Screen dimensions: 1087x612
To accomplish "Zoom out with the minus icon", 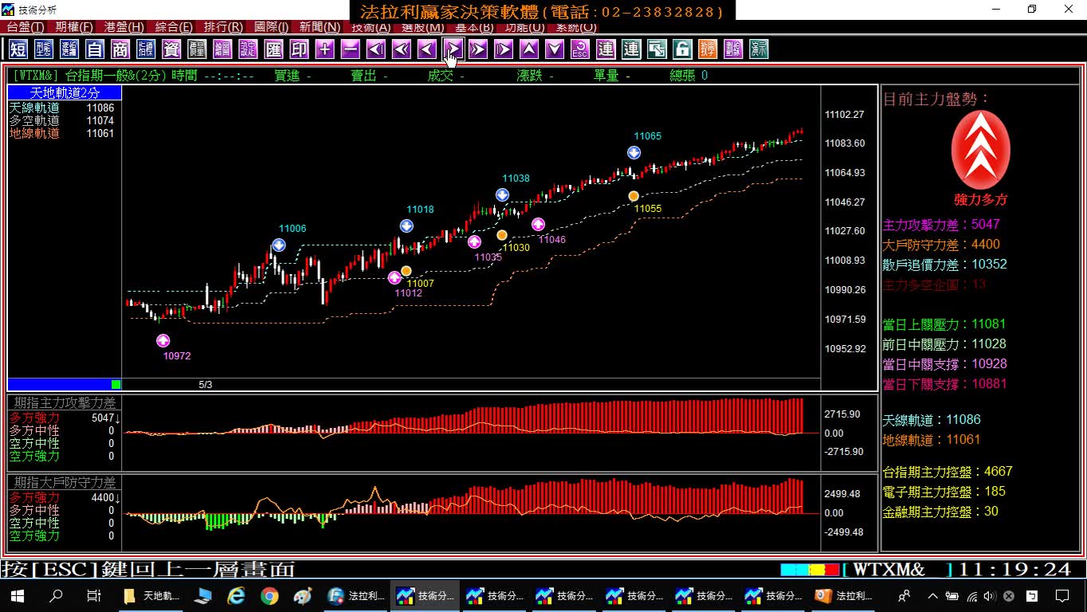I will [350, 49].
